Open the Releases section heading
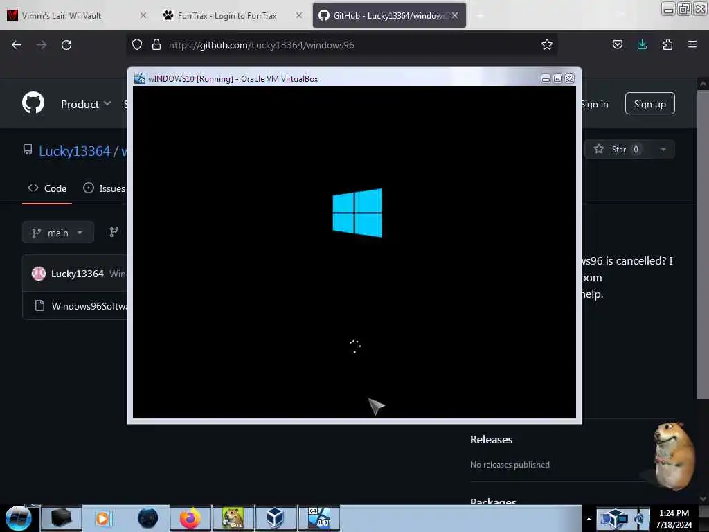This screenshot has height=532, width=709. (491, 439)
